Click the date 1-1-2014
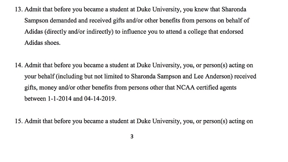This screenshot has width=288, height=162. (x=60, y=99)
